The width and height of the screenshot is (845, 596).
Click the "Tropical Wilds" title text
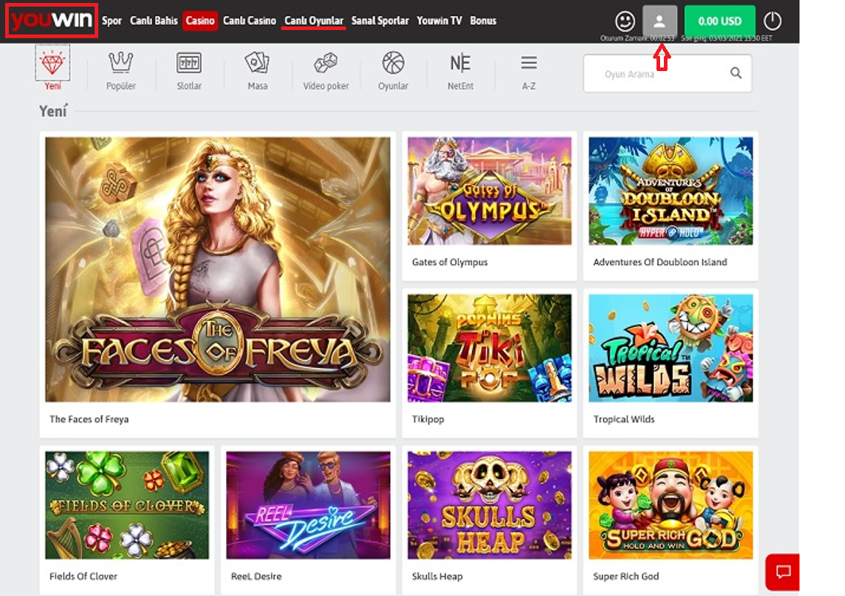click(x=623, y=419)
